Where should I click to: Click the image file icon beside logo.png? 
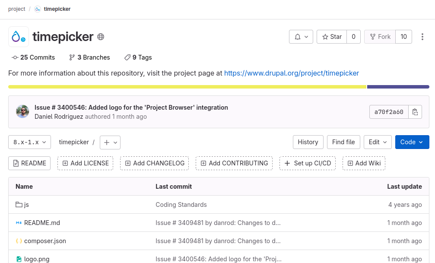pos(19,259)
